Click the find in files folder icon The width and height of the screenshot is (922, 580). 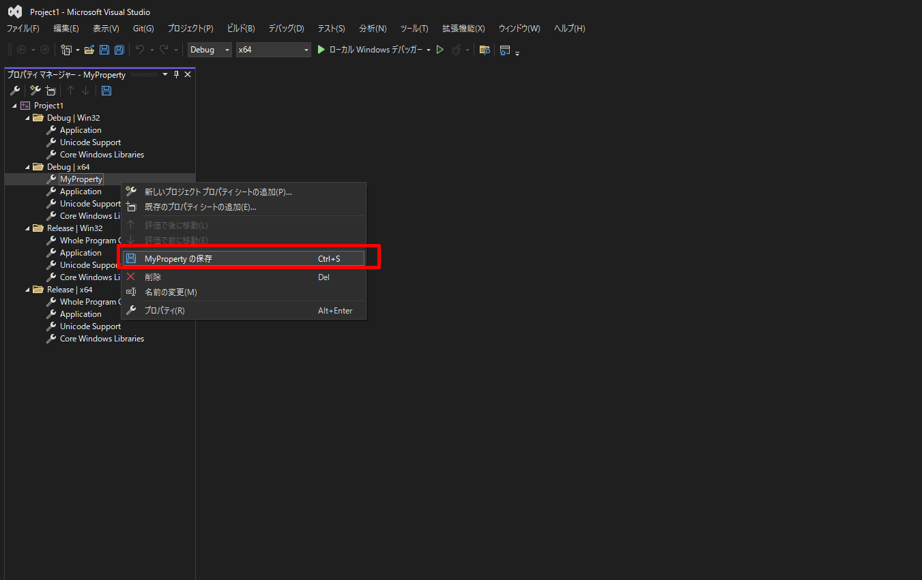pyautogui.click(x=485, y=50)
